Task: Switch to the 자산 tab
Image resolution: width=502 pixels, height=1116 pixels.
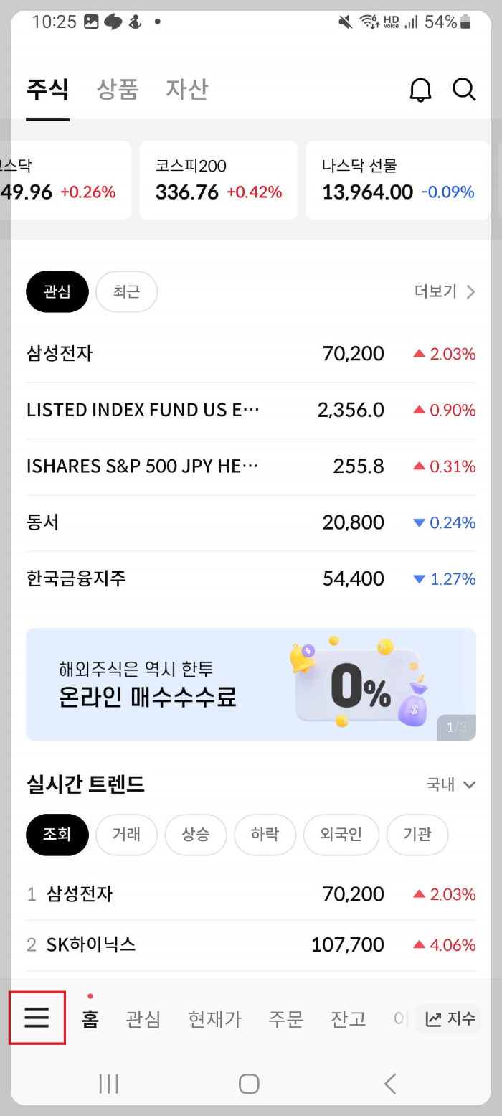Action: tap(186, 89)
